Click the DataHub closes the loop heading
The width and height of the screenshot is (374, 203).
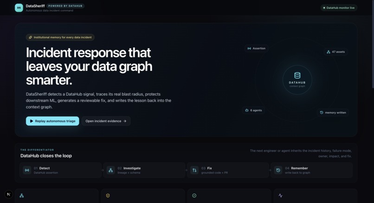click(46, 156)
